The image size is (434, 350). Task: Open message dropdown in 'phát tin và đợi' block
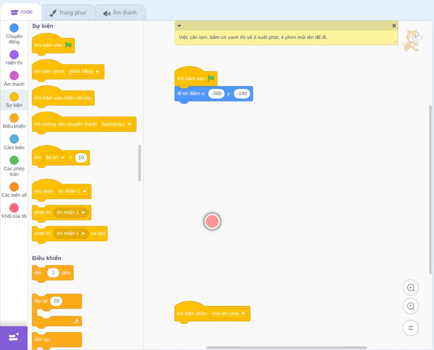(71, 234)
